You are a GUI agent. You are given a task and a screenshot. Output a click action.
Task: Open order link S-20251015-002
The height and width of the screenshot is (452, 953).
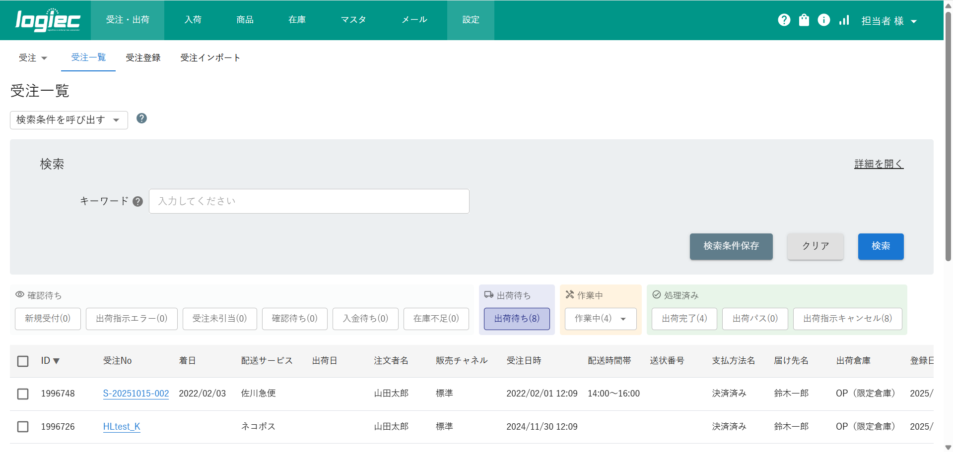[136, 394]
